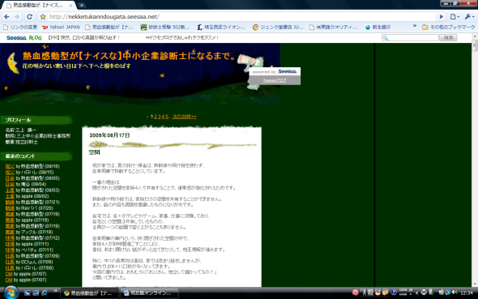Viewport: 478px width, 299px height.
Task: Open the 熱血感動型が bookmark in bookmarks bar
Action: 109,27
